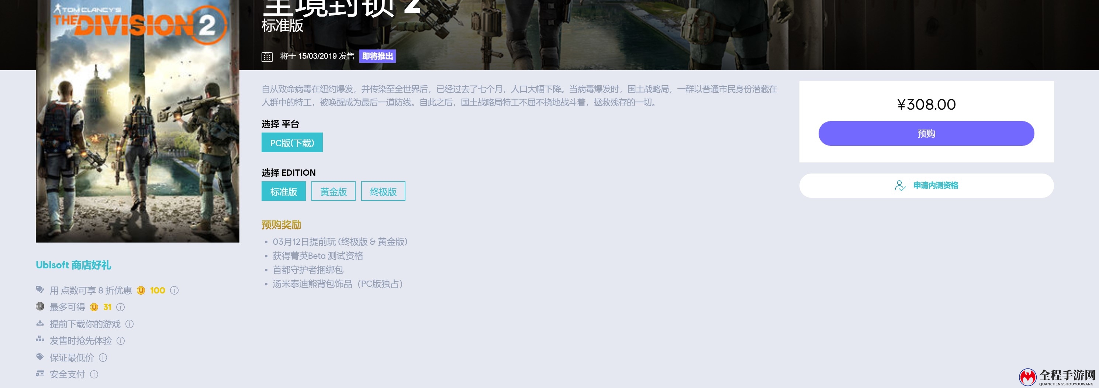Click the round coin icon beside 最多可得

click(x=40, y=306)
